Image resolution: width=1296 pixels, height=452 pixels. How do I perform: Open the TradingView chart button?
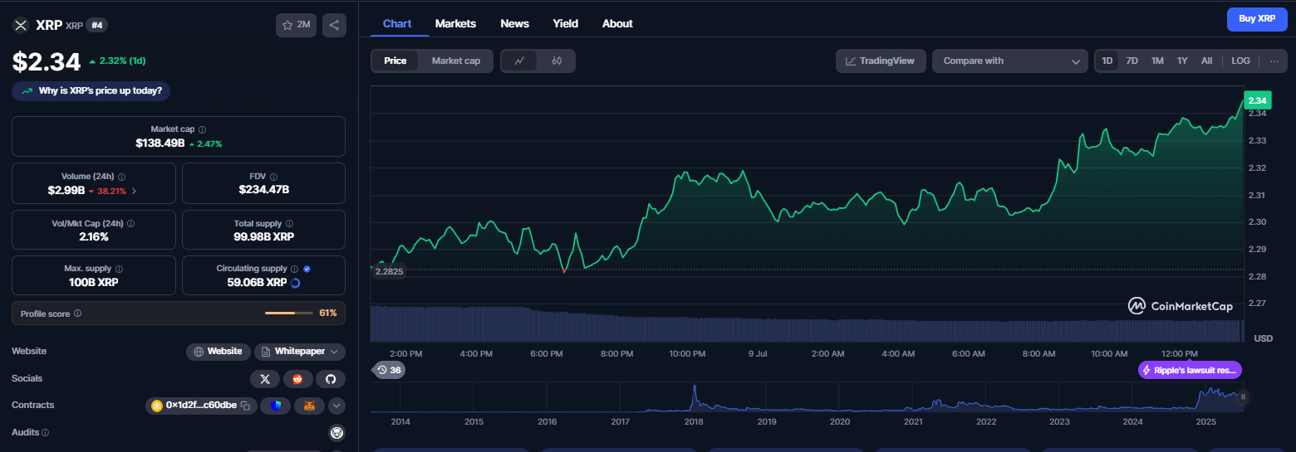[x=881, y=61]
